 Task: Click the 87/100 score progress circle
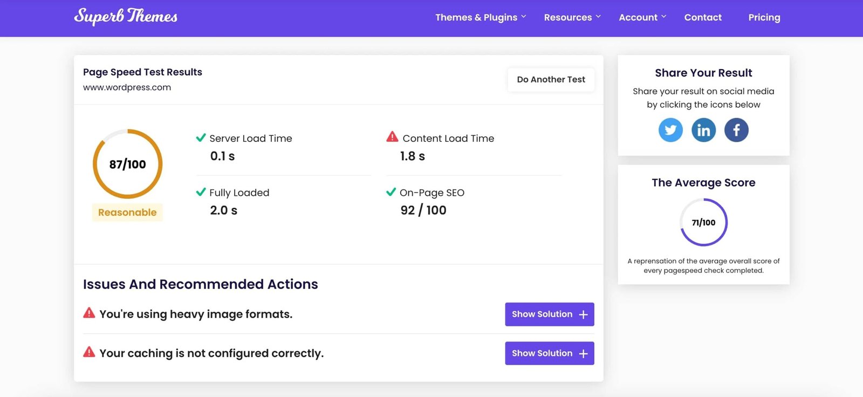click(128, 164)
